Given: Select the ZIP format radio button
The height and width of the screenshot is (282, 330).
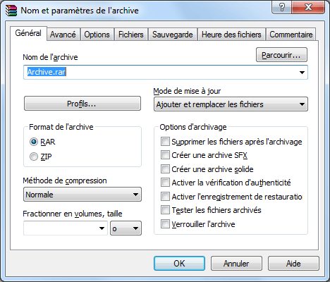Looking at the screenshot, I should (34, 157).
